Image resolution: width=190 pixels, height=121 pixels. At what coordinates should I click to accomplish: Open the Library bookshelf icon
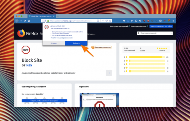(132, 21)
